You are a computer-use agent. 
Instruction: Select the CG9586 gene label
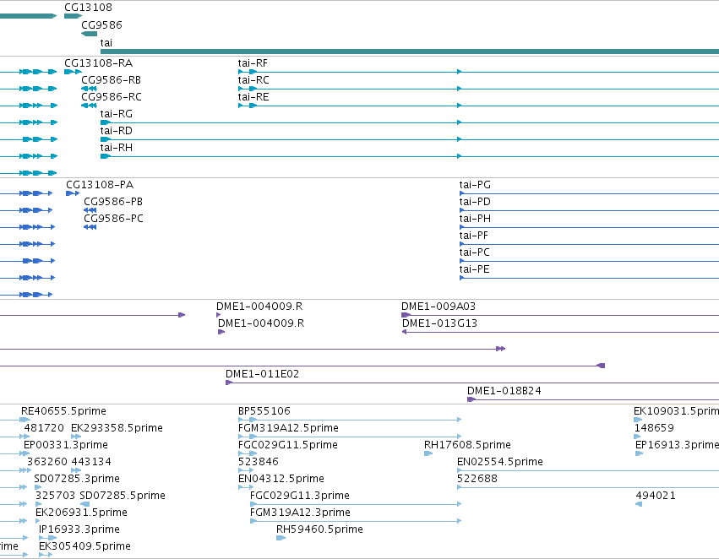pyautogui.click(x=101, y=25)
